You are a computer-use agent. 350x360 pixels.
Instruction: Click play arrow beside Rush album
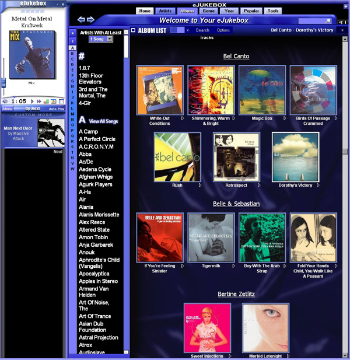[x=200, y=186]
